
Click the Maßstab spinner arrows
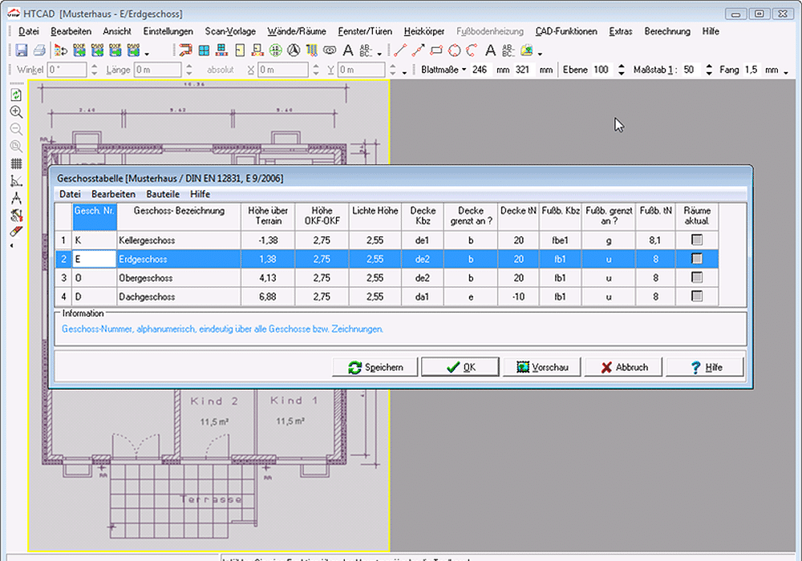click(x=708, y=70)
